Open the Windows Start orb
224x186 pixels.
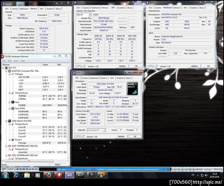tap(5, 175)
